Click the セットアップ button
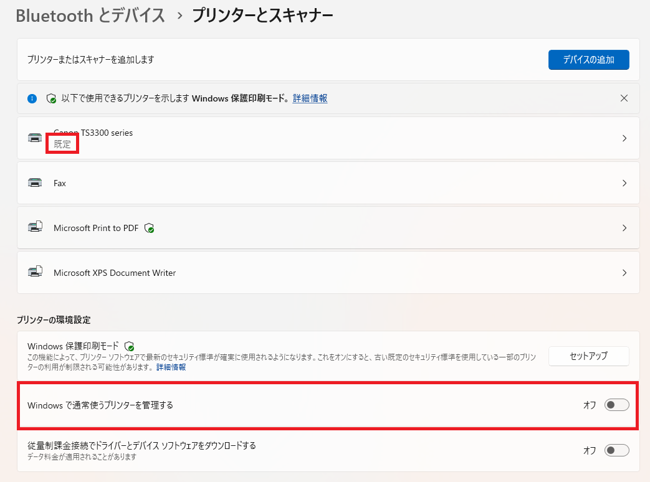The width and height of the screenshot is (650, 482). [x=588, y=356]
